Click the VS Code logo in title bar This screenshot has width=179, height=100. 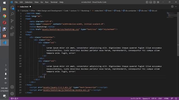(11, 2)
